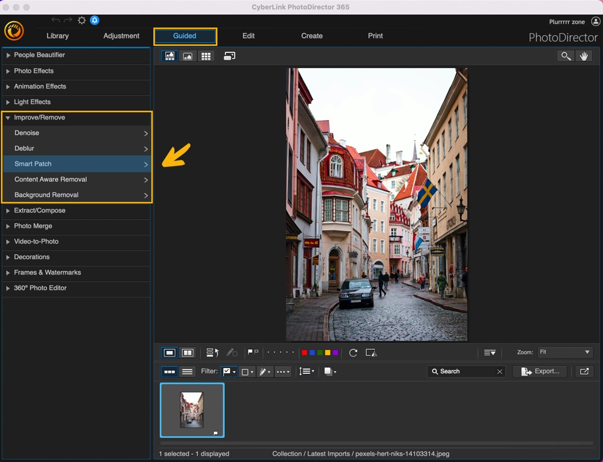This screenshot has height=462, width=603.
Task: Click the PhotoDirector orange logo icon
Action: [14, 31]
